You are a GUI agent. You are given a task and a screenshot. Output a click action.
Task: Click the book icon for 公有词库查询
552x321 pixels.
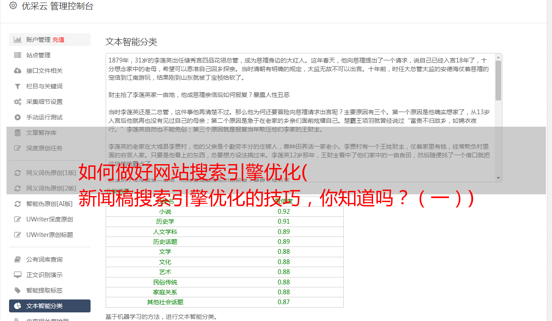18,259
